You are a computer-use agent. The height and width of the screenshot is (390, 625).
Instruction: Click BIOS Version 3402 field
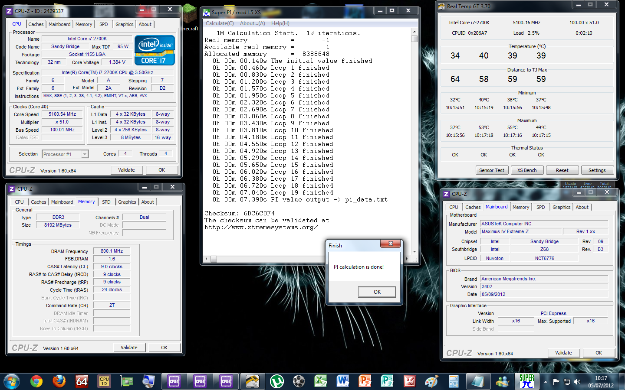544,286
